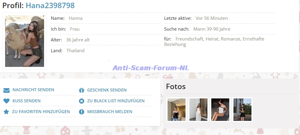Click the gift box icon
The height and width of the screenshot is (135, 300).
point(82,90)
